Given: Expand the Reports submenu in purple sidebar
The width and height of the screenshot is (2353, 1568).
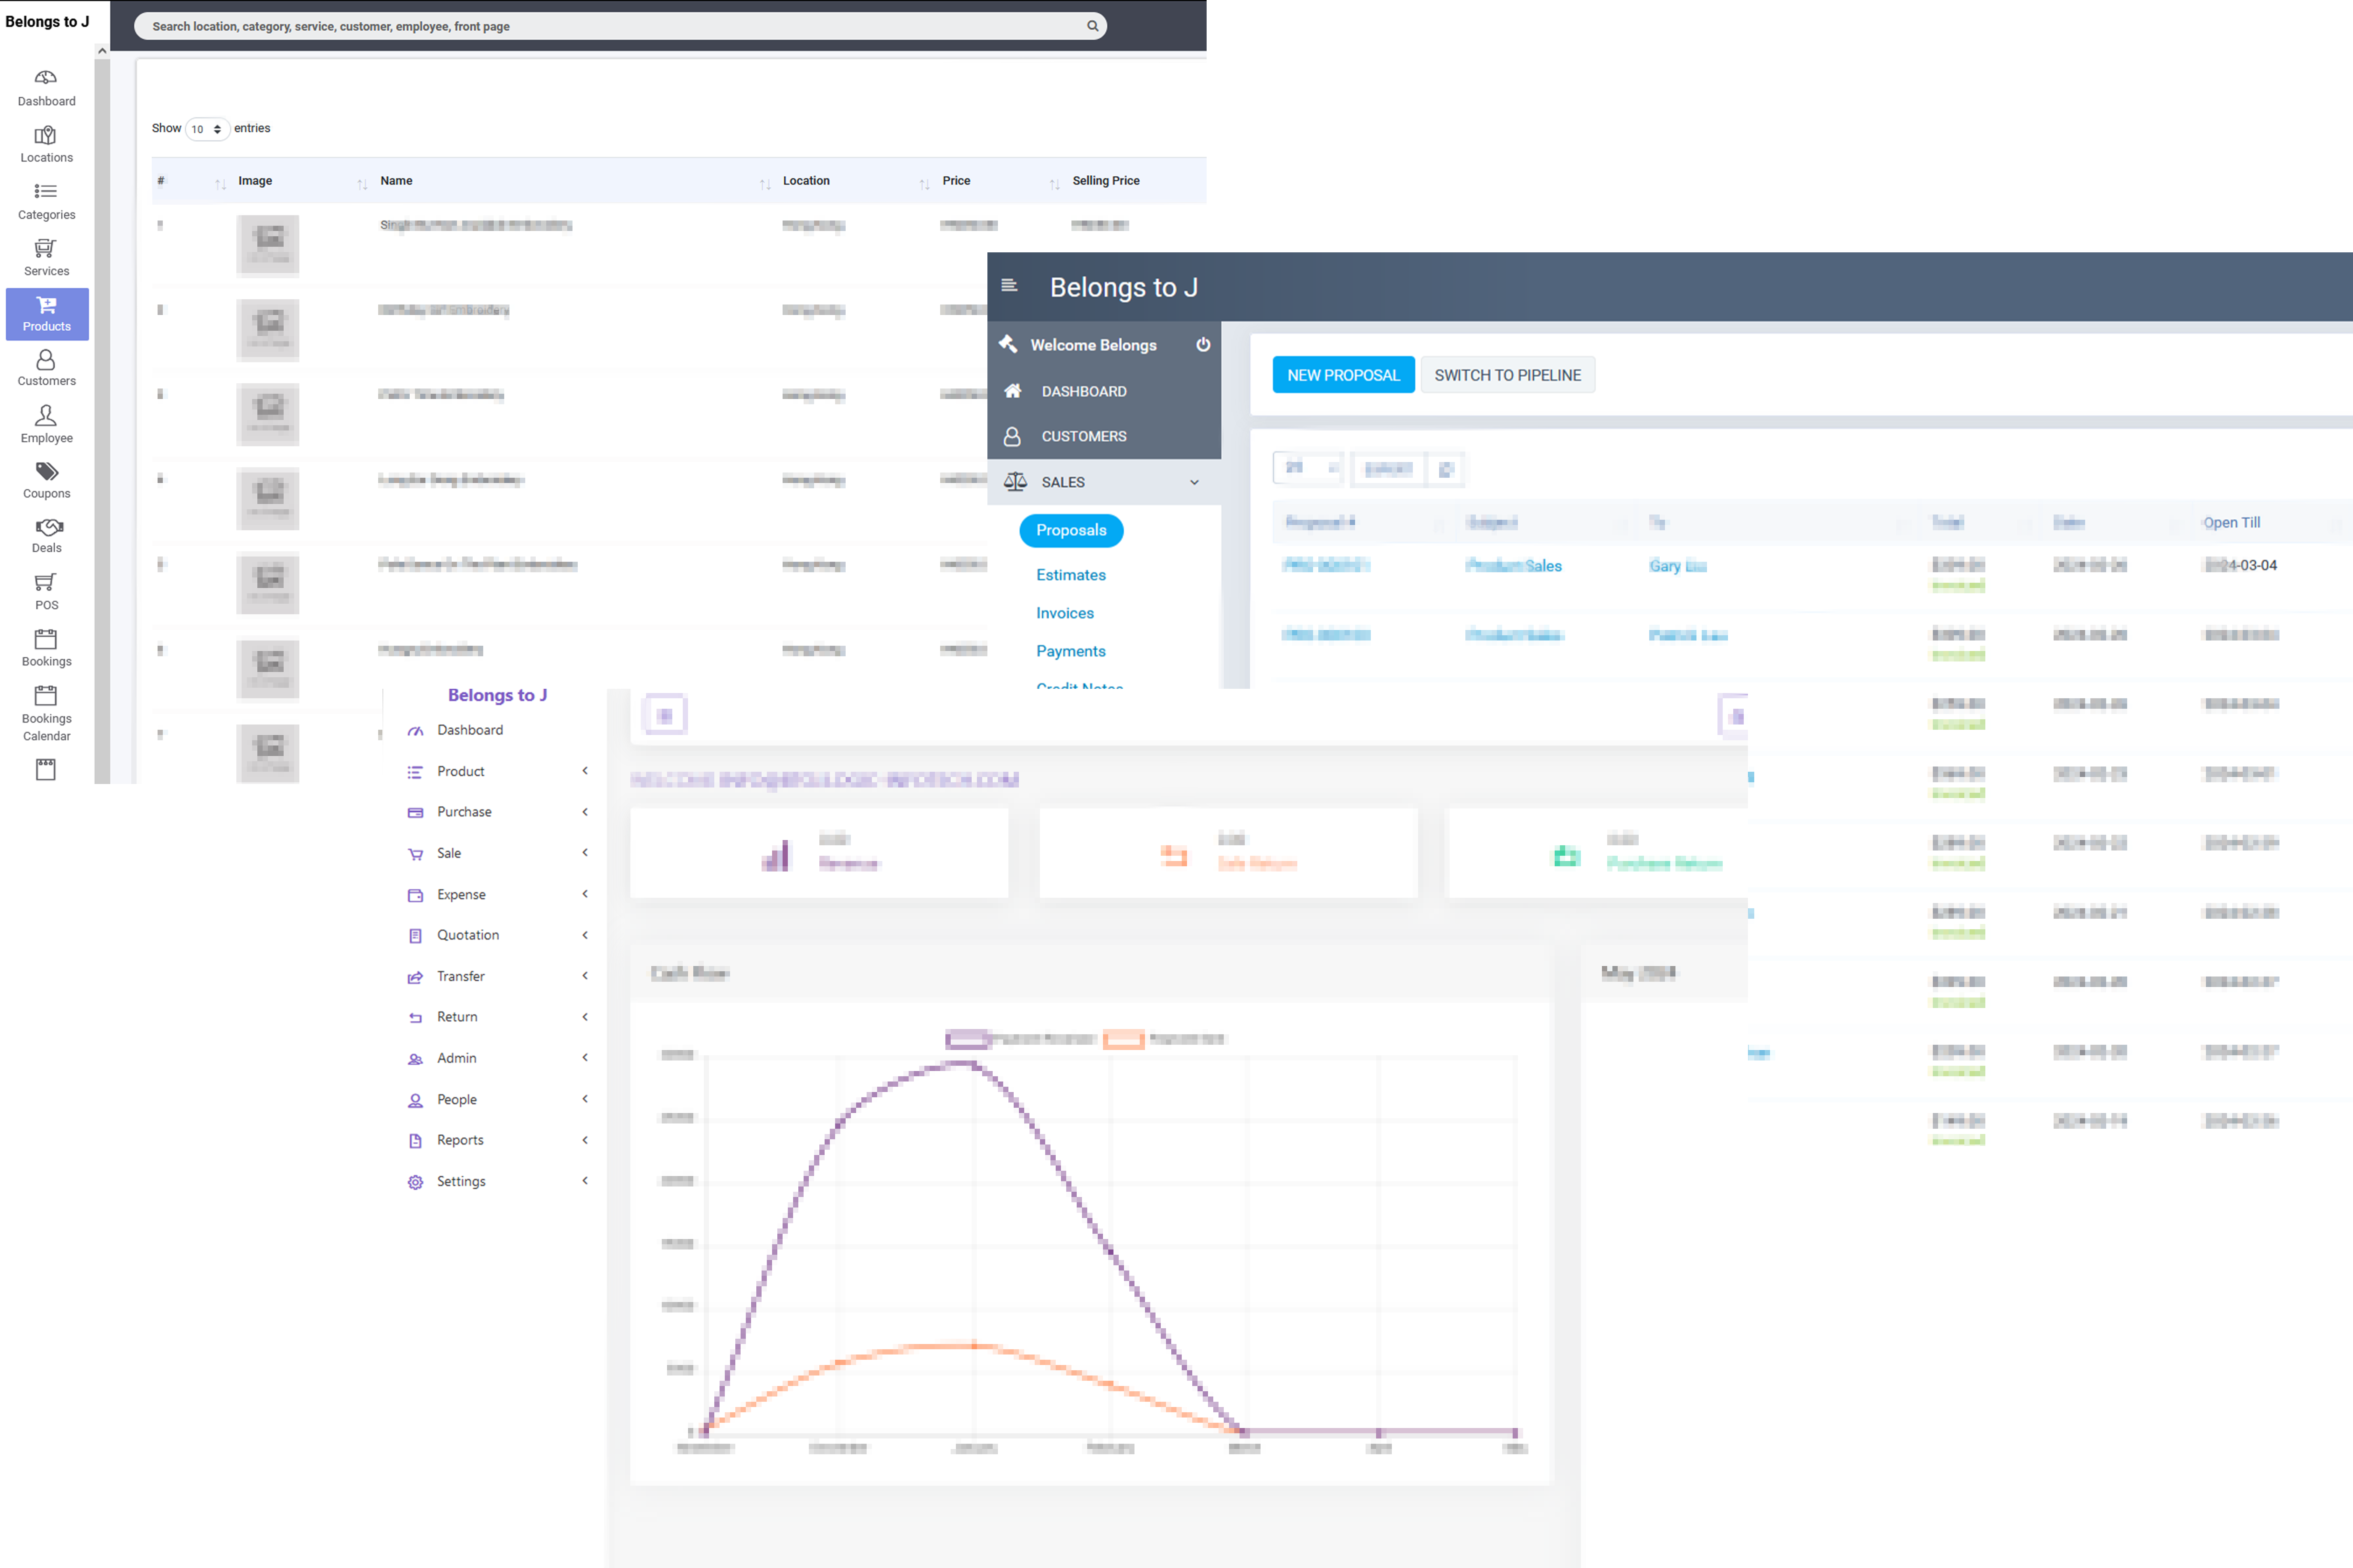Looking at the screenshot, I should (x=585, y=1140).
